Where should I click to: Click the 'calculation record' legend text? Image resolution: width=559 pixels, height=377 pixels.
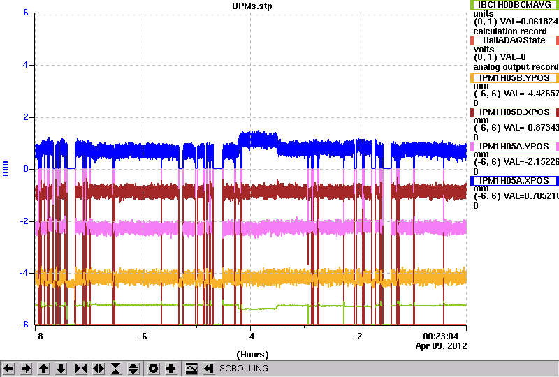tap(510, 31)
